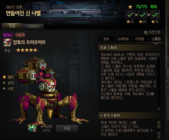Expand the 추가 스토리 section

click(x=110, y=116)
